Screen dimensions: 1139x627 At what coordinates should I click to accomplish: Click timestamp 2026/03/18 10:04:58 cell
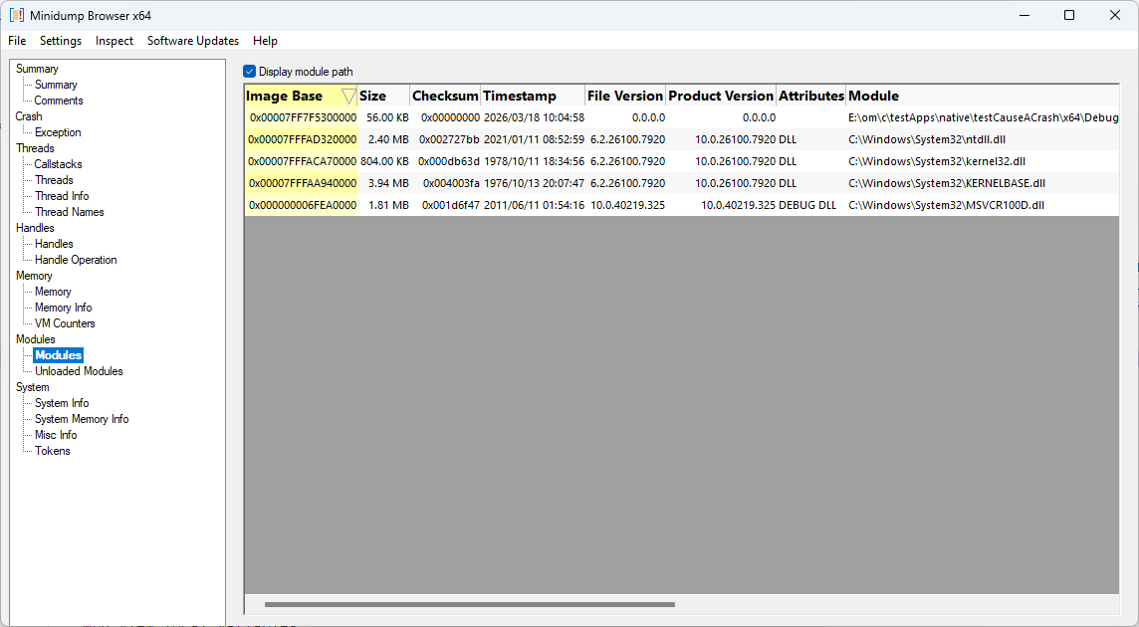[534, 117]
